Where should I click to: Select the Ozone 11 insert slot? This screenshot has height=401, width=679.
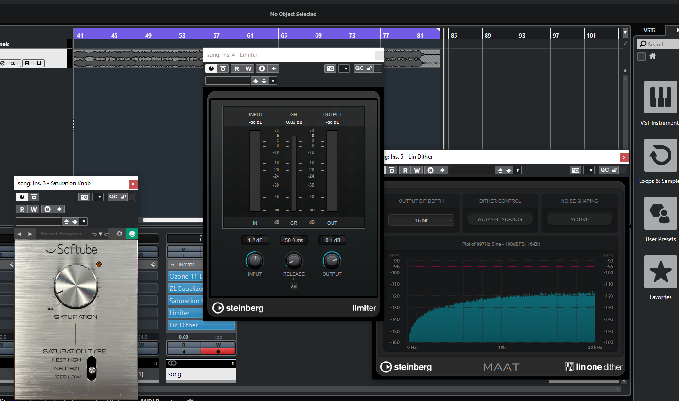(x=186, y=276)
